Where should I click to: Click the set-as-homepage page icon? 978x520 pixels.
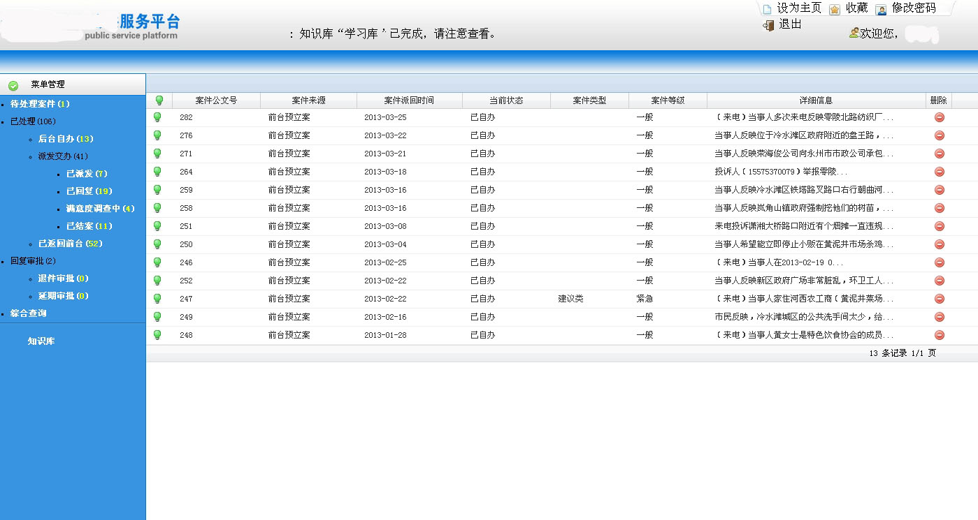click(x=767, y=9)
